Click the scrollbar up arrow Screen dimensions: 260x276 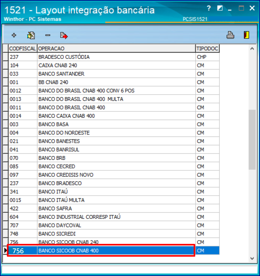(x=252, y=49)
